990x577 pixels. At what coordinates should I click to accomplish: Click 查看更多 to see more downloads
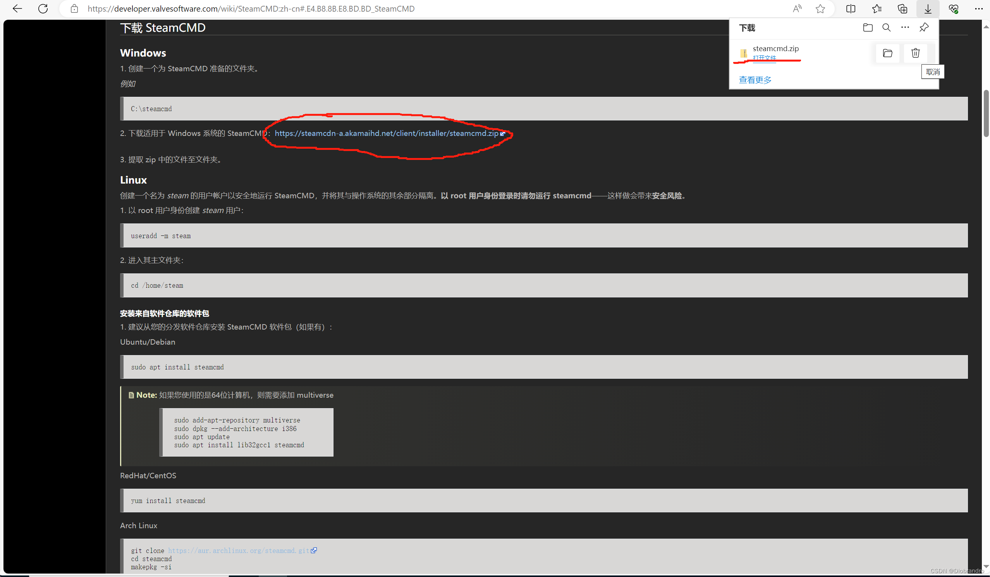click(755, 80)
